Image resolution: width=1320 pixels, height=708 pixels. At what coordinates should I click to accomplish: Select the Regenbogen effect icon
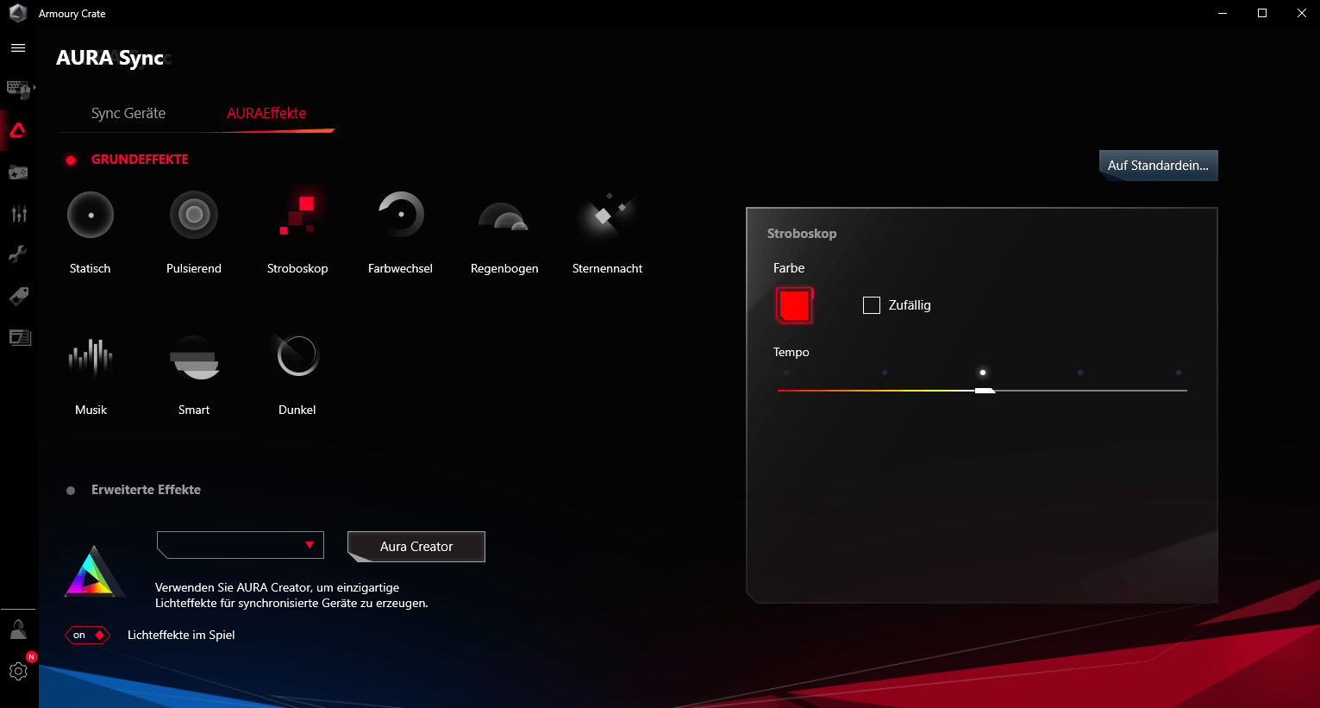tap(504, 216)
